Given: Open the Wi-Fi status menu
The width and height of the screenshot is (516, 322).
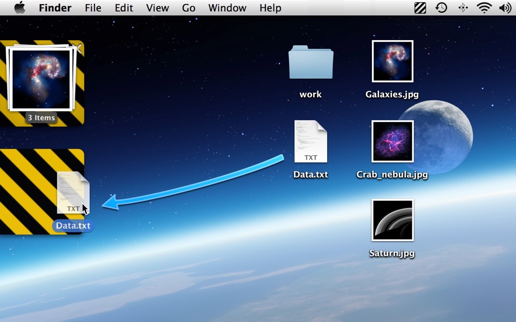Looking at the screenshot, I should (484, 8).
